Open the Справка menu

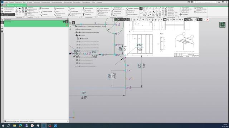point(99,2)
